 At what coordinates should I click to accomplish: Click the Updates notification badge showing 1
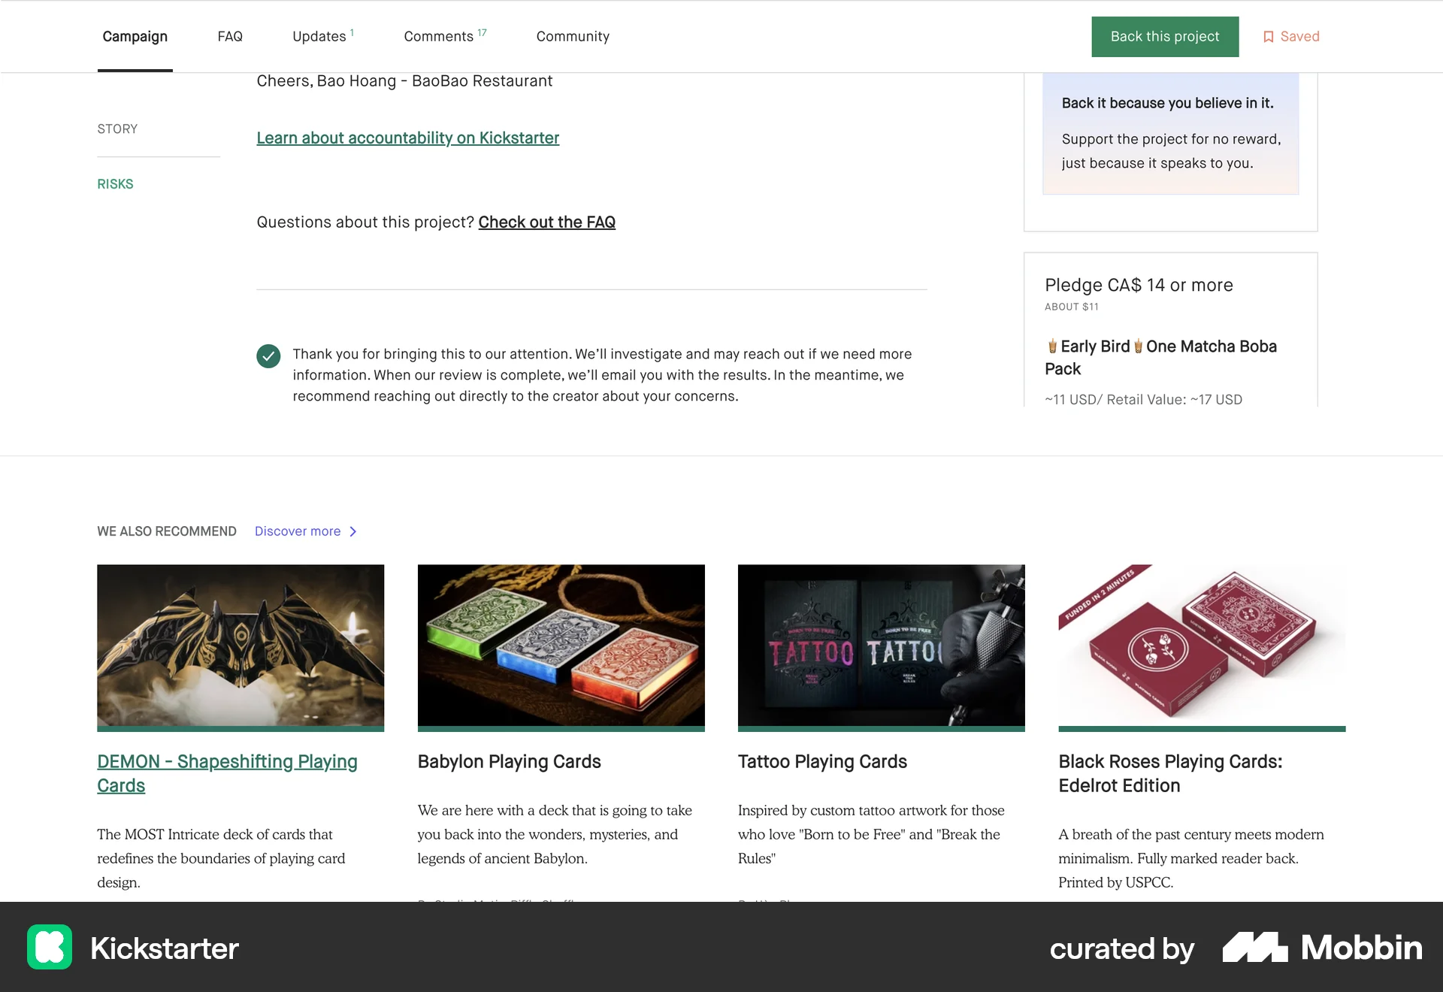[x=350, y=31]
